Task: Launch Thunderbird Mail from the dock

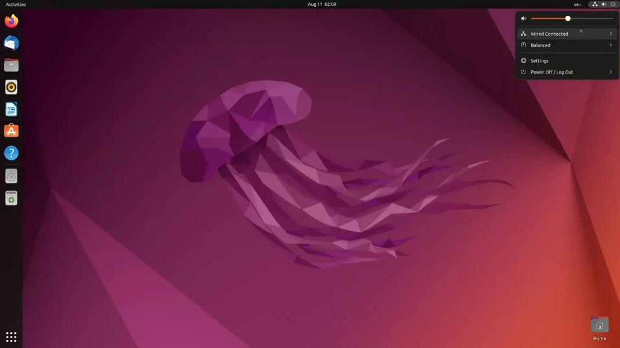Action: tap(11, 43)
